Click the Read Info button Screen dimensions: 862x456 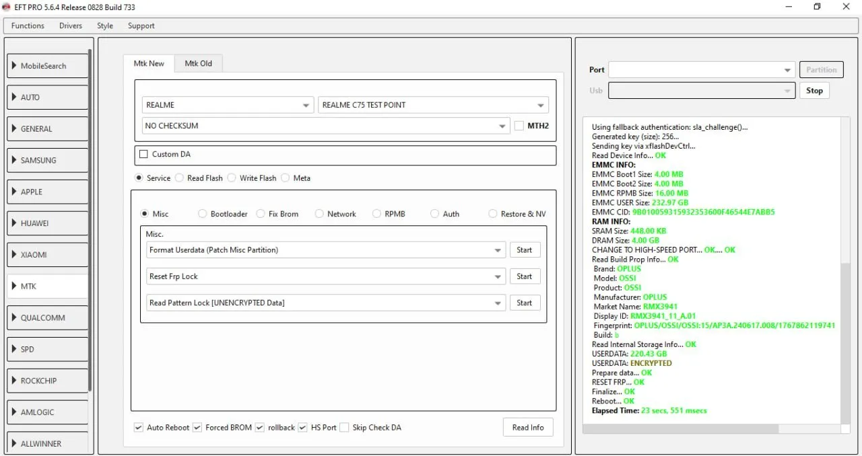click(528, 428)
